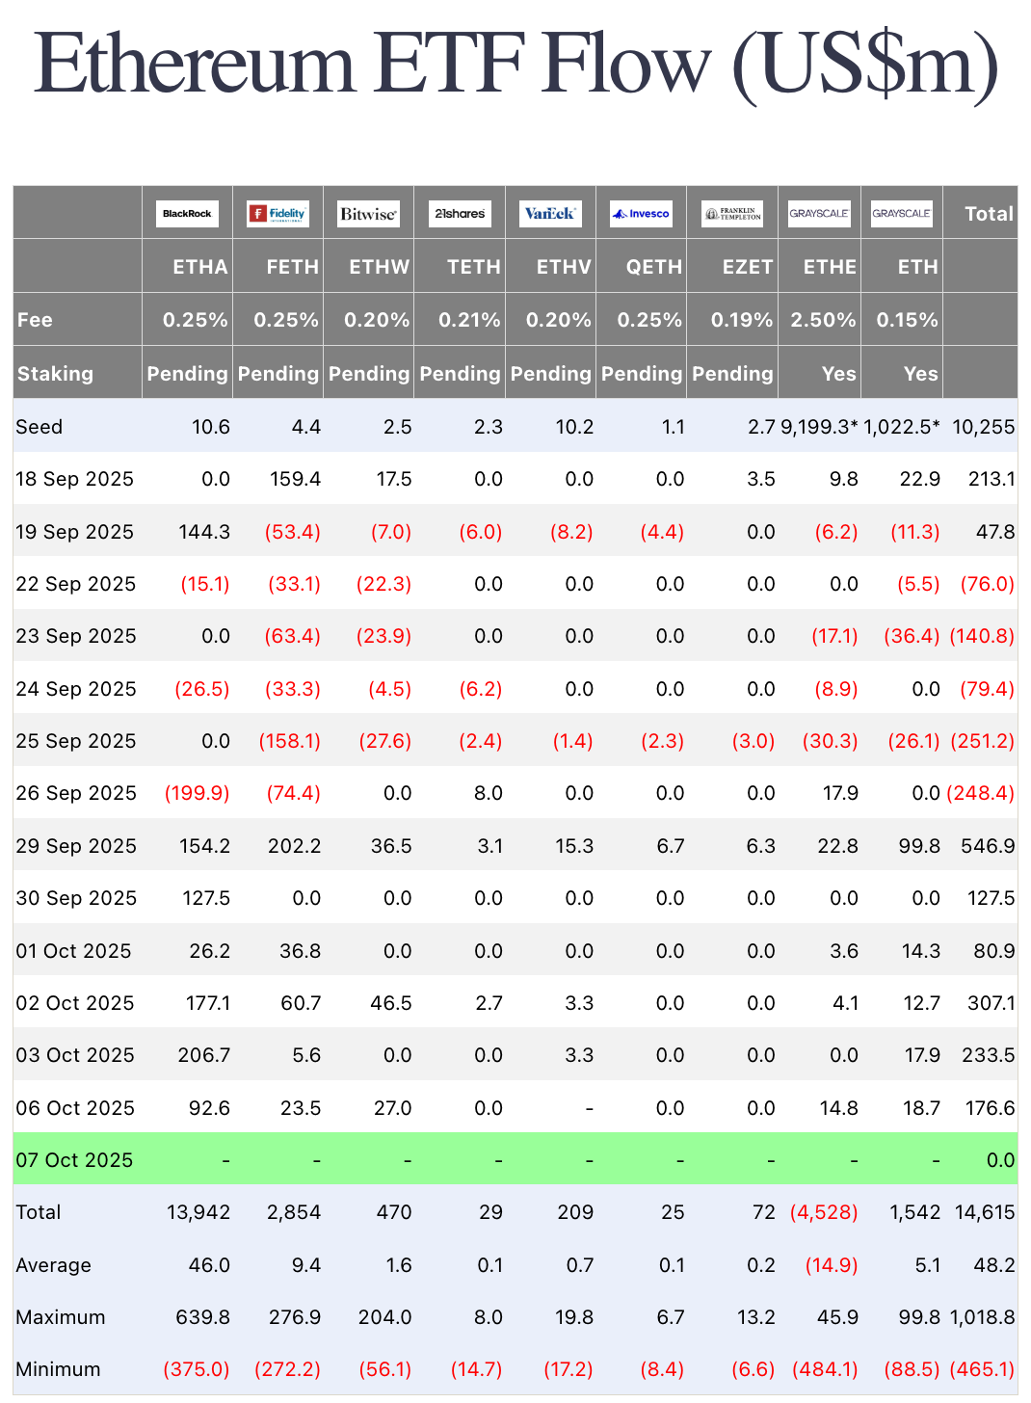Click the BlackRock logo

pos(187,214)
